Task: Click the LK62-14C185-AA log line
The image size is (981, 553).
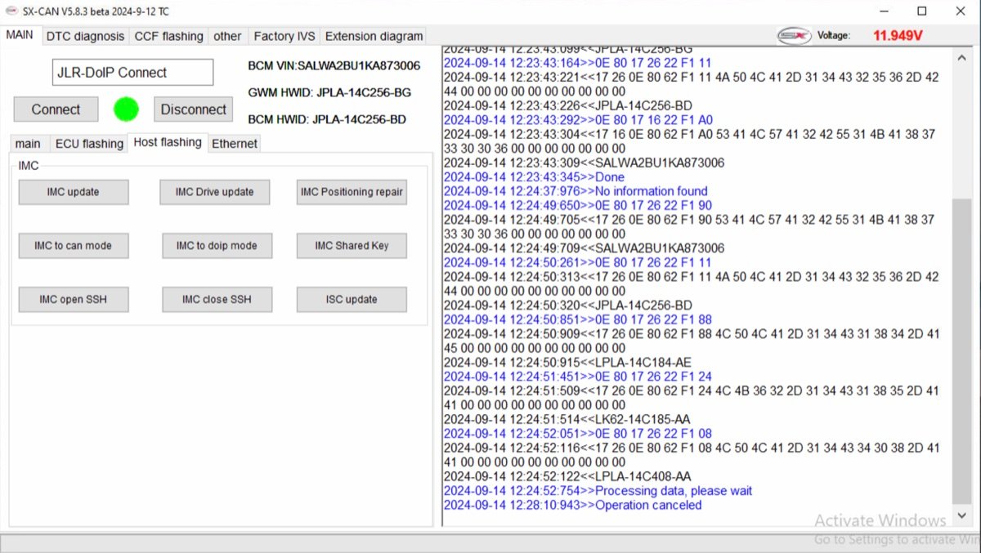Action: pos(567,419)
